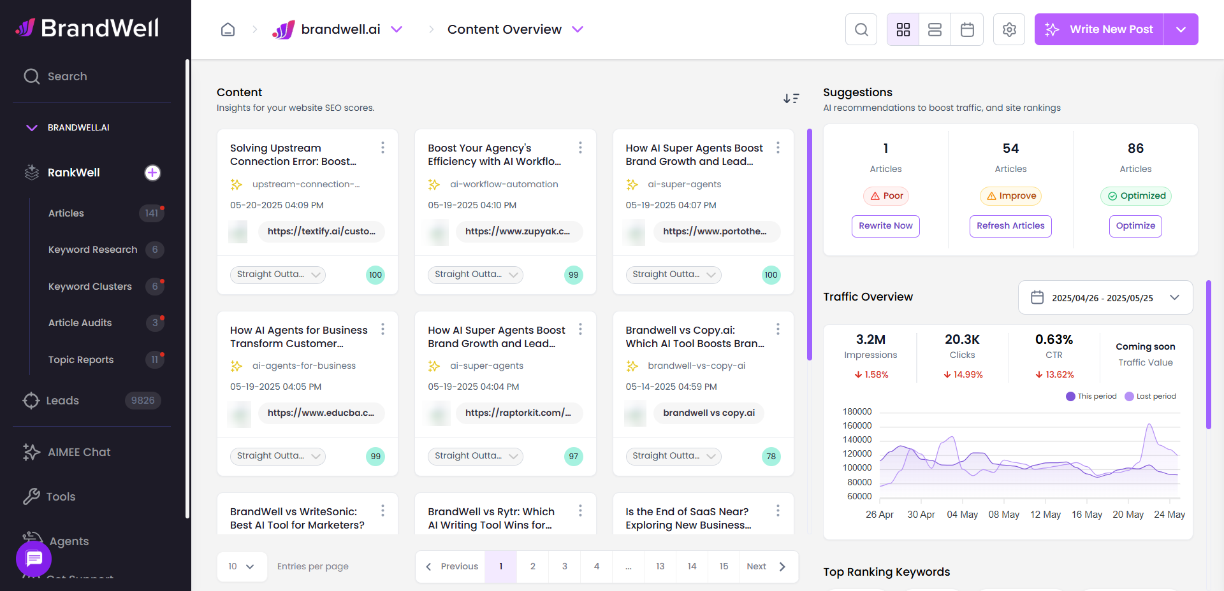The width and height of the screenshot is (1224, 591).
Task: Go to page 2
Action: click(533, 566)
